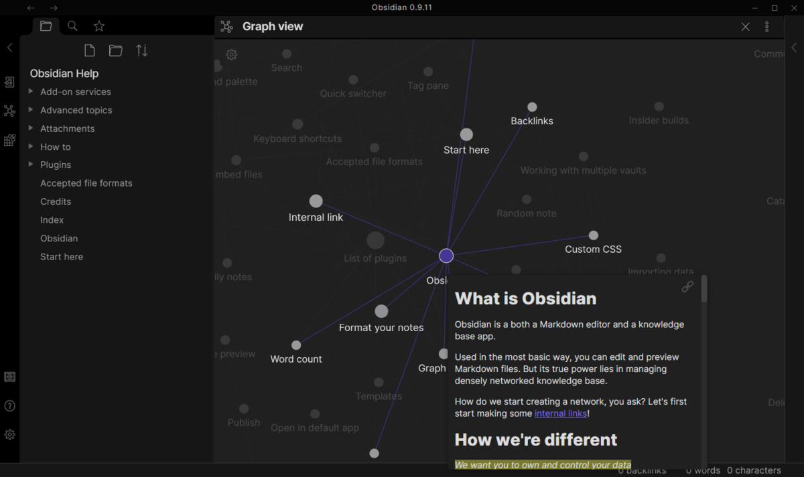
Task: Change the file sort order
Action: point(142,50)
